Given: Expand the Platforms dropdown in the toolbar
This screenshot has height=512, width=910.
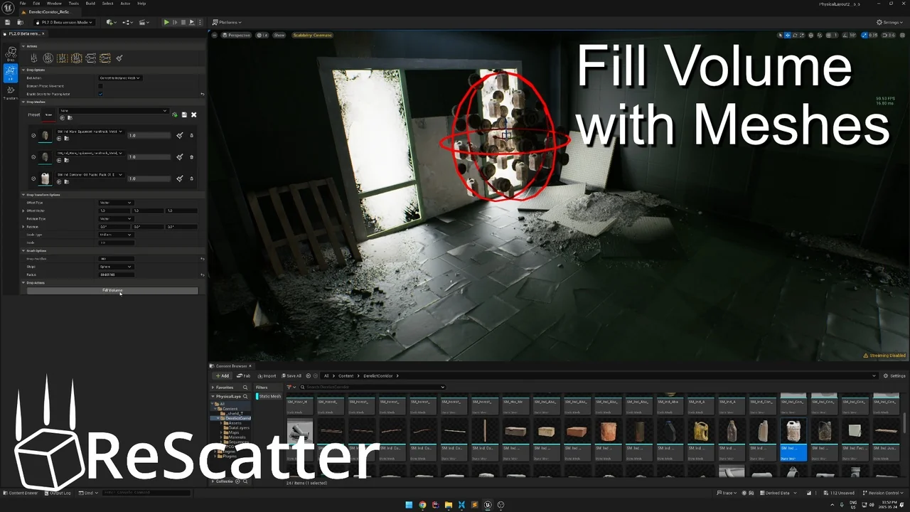Looking at the screenshot, I should 227,22.
